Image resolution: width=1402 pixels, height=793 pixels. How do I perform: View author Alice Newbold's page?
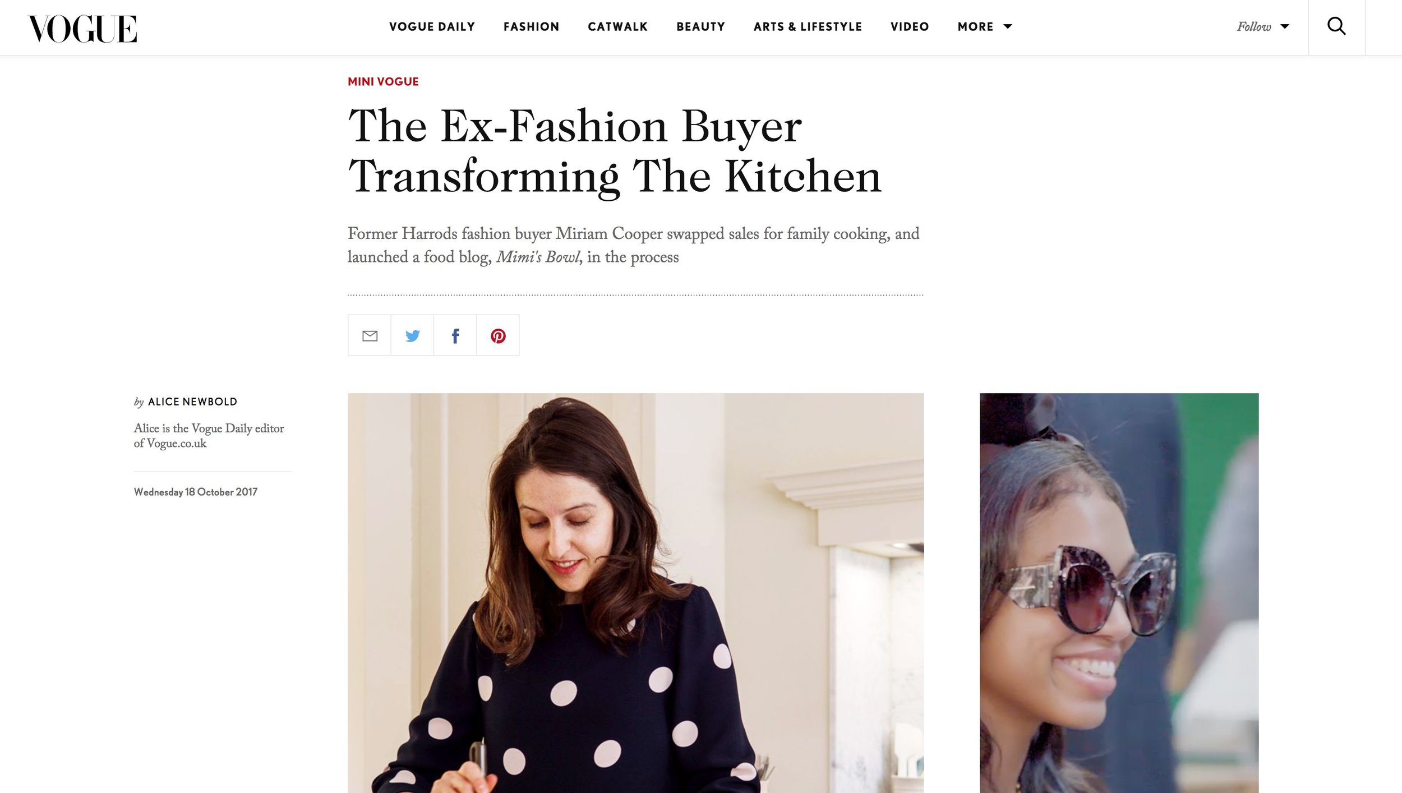192,402
